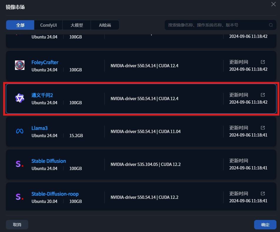Screen dimensions: 280x232
Task: Focus the image name search field
Action: pyautogui.click(x=216, y=25)
